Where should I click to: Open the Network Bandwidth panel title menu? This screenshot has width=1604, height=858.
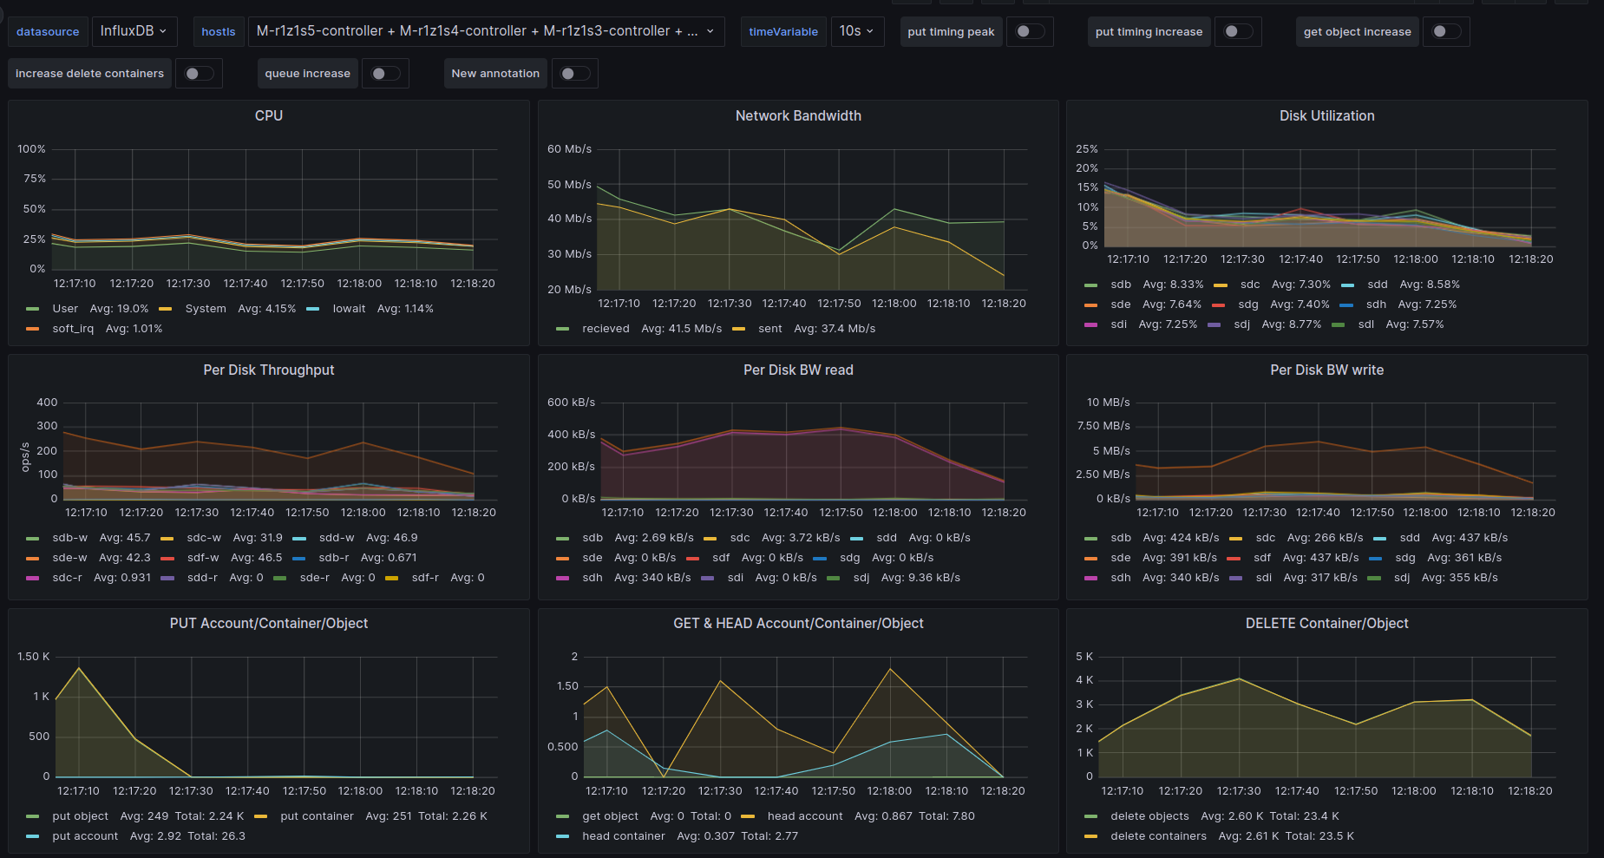(797, 115)
